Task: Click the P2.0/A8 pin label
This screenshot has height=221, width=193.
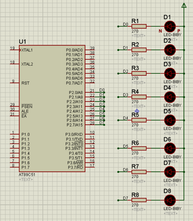Action: coord(76,93)
